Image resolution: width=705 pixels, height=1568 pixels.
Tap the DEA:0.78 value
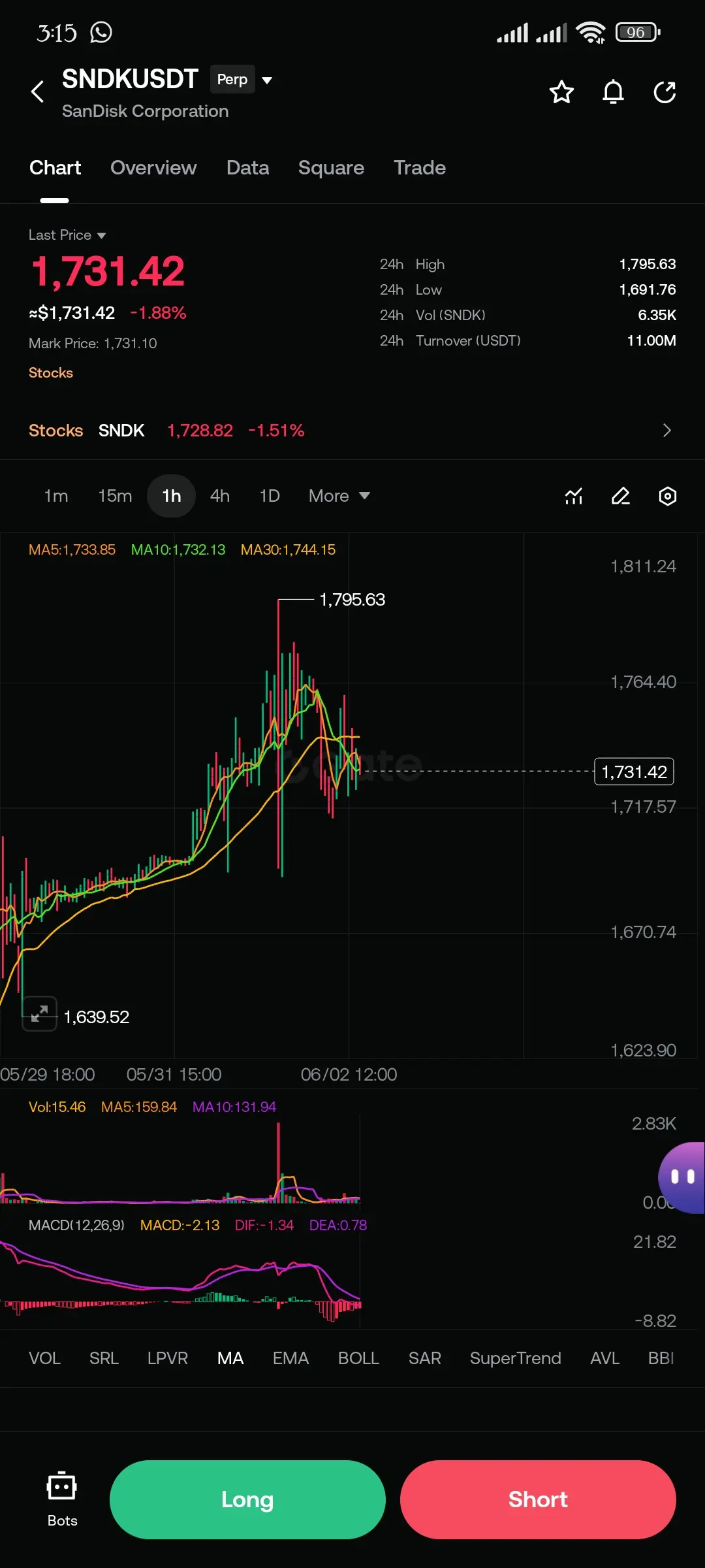point(338,1225)
